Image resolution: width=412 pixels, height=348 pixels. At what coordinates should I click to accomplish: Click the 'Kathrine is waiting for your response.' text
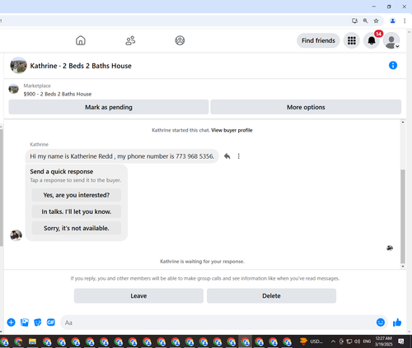pyautogui.click(x=202, y=262)
